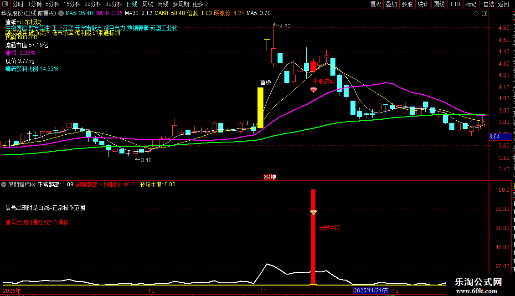Click the MA10: 3.85 value
Screen dimensions: 515x296
(109, 14)
